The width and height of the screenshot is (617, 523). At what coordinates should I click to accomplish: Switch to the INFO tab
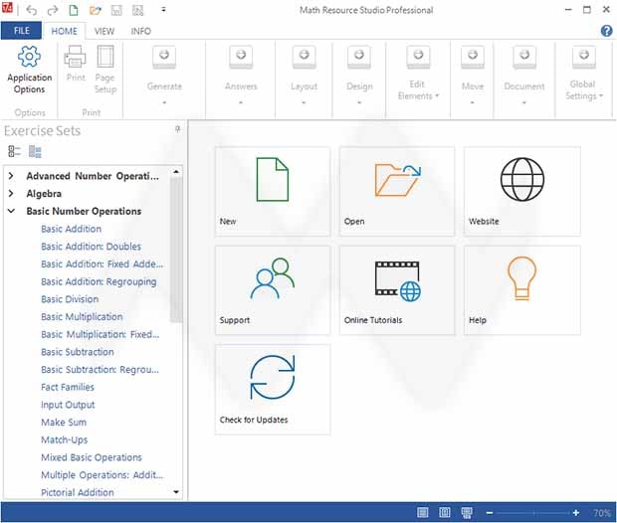pos(141,31)
